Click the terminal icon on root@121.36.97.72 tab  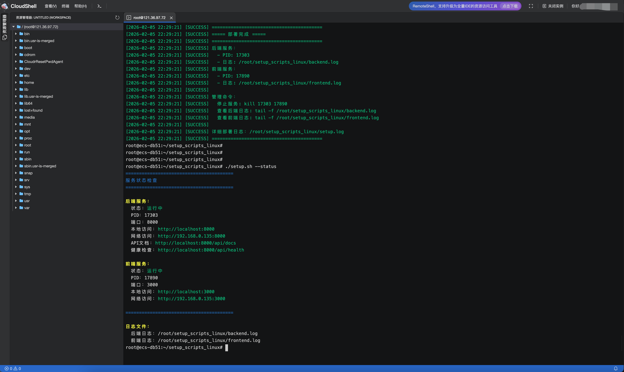point(129,18)
